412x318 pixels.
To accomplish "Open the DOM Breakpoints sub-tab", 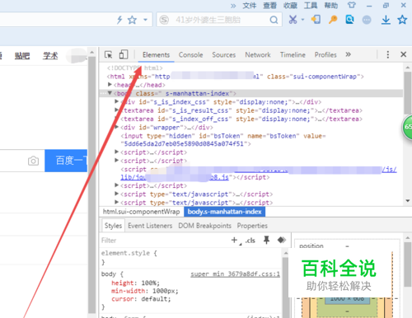I will click(204, 226).
